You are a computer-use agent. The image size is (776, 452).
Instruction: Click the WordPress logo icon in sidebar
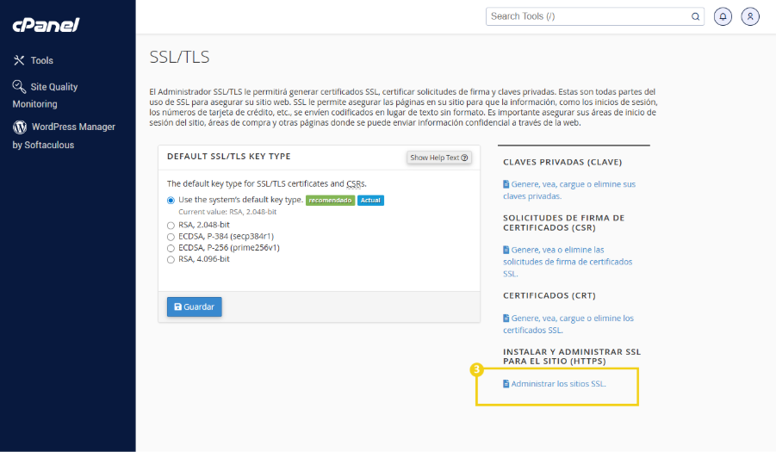click(19, 127)
